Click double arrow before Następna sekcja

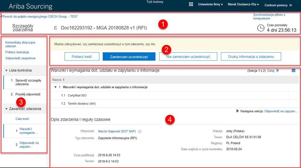coord(237,111)
